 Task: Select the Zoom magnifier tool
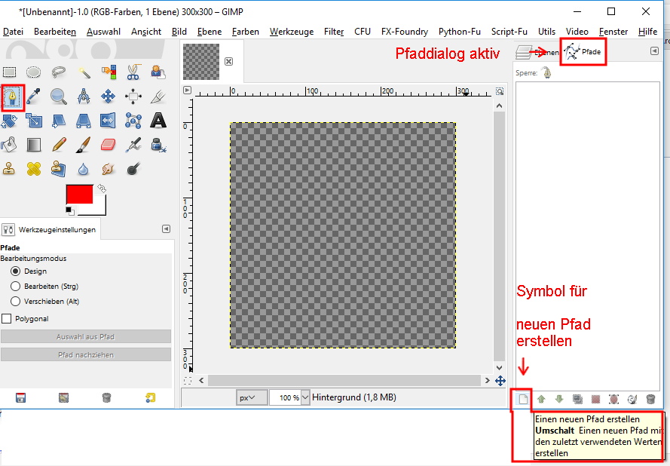[x=59, y=97]
